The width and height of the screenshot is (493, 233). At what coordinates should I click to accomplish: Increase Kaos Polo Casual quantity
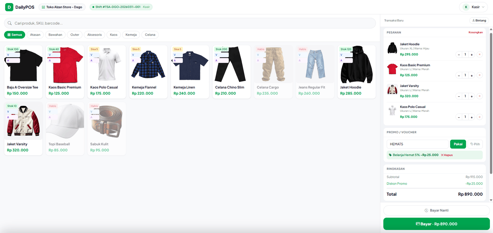(471, 117)
